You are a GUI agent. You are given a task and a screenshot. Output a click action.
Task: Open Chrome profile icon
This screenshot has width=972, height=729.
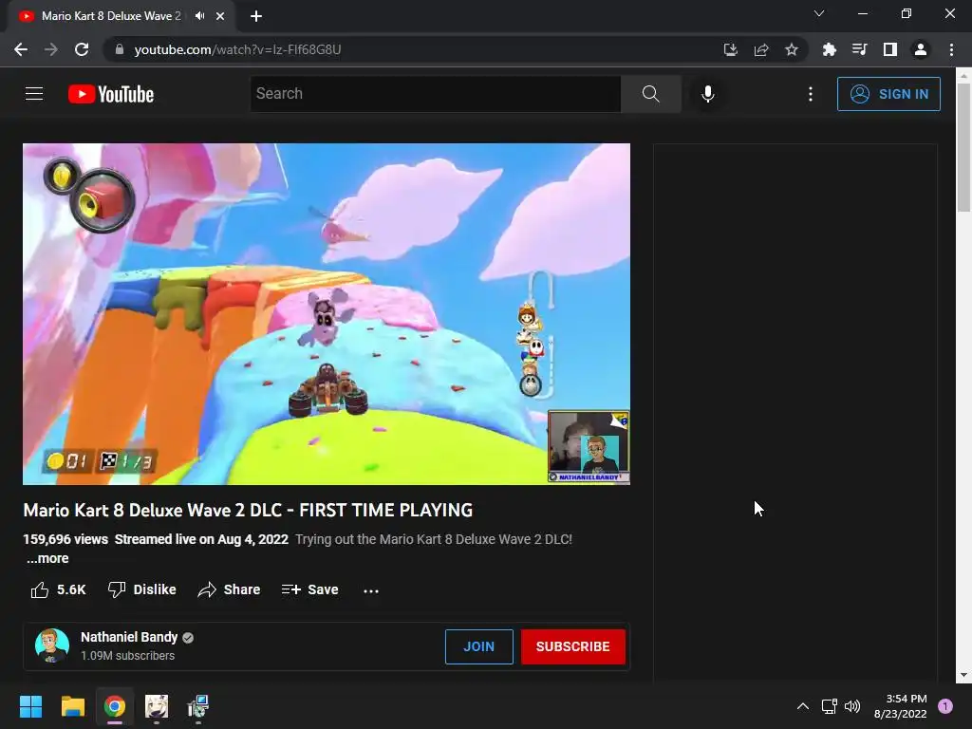coord(921,49)
